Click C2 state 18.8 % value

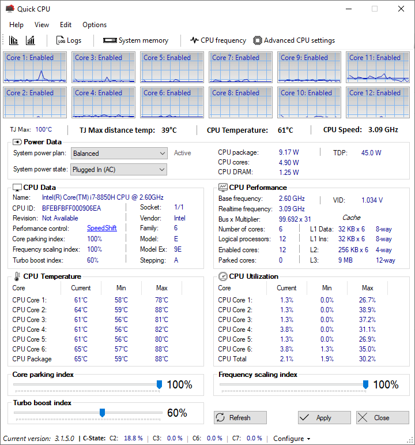[133, 438]
